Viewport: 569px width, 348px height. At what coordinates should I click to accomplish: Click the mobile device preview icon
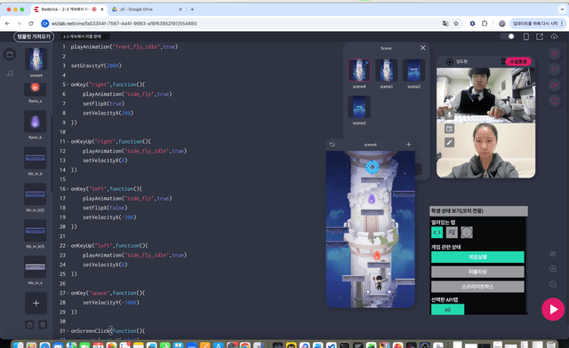pos(526,36)
